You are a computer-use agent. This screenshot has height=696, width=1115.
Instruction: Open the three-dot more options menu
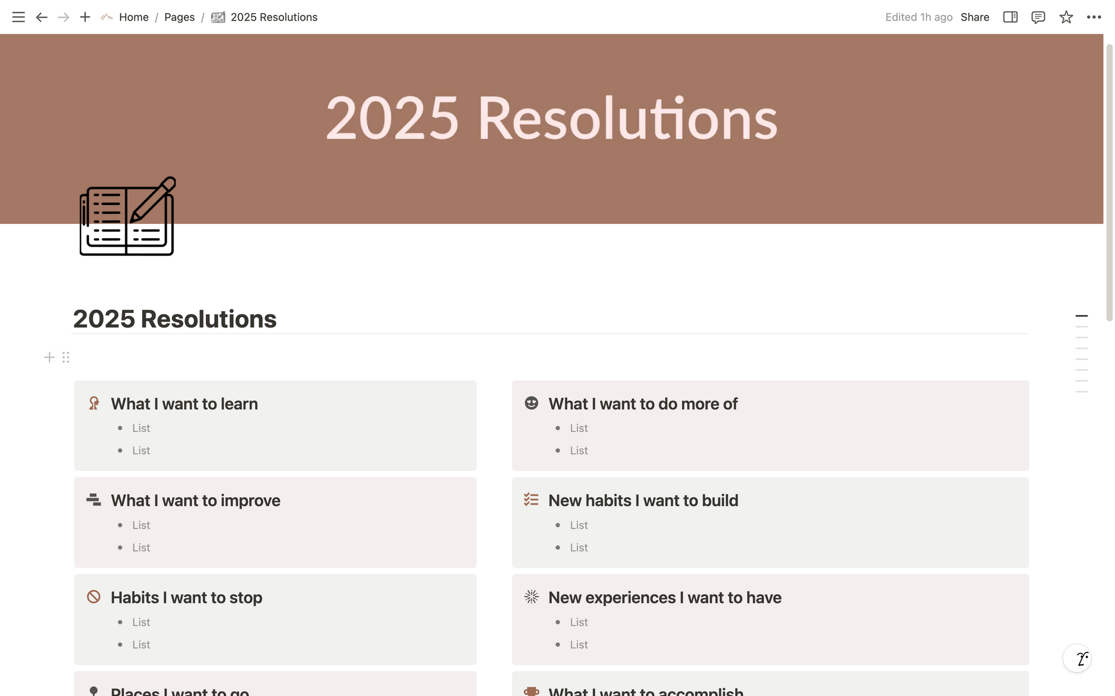(x=1094, y=17)
